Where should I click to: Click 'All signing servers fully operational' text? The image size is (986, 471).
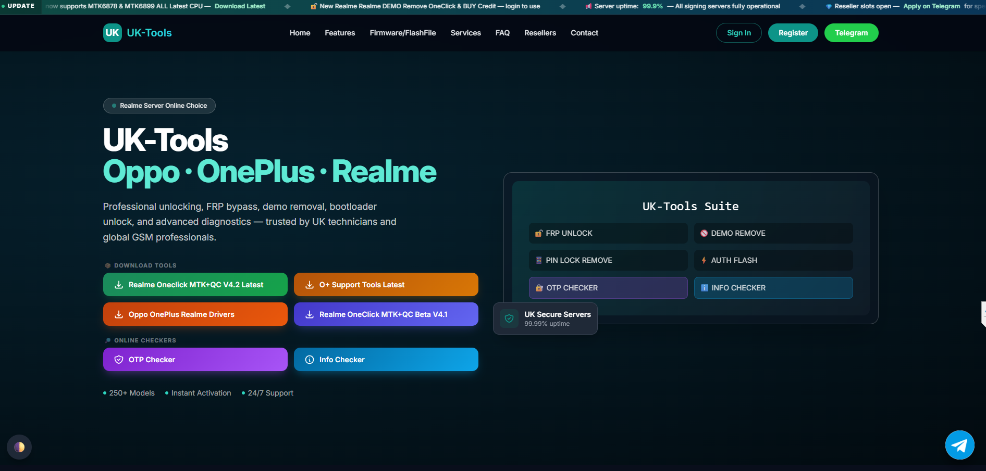click(728, 6)
